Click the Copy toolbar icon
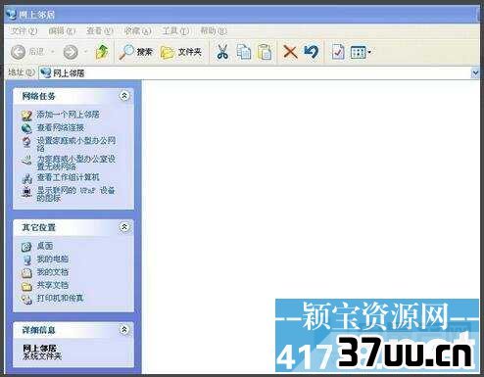Viewport: 484px width, 377px height. [x=244, y=52]
